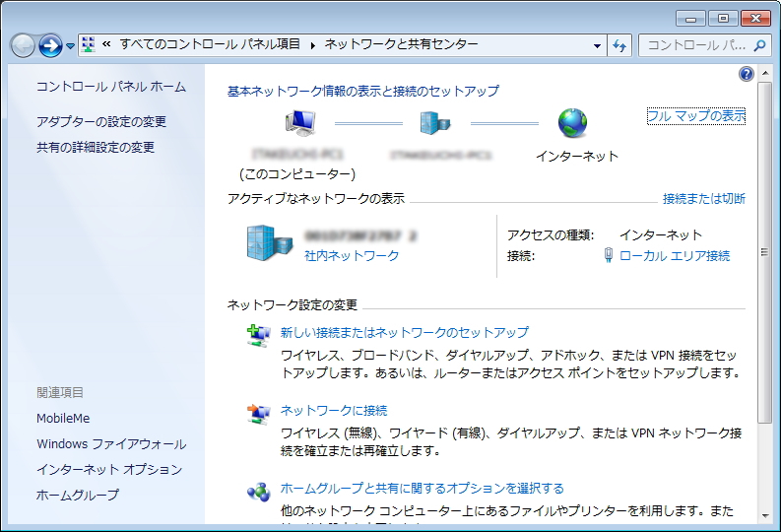Open ホームグループと共有に関するオプションを選択する link

(422, 489)
